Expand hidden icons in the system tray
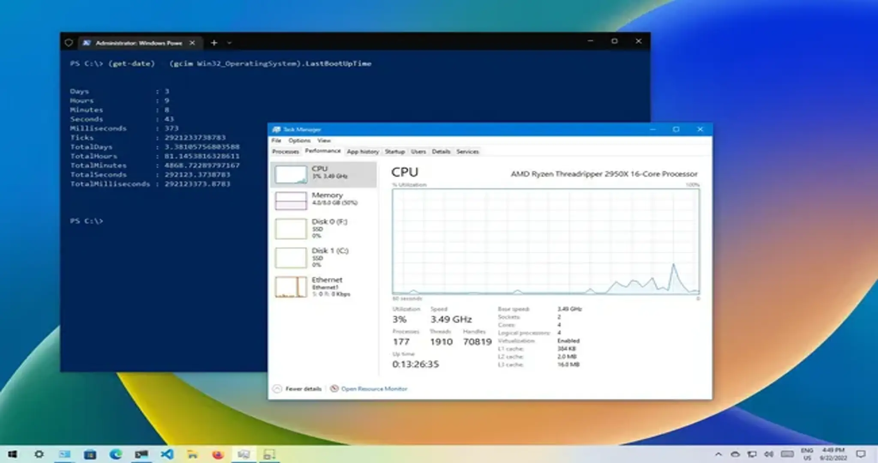The width and height of the screenshot is (878, 463). pyautogui.click(x=719, y=454)
